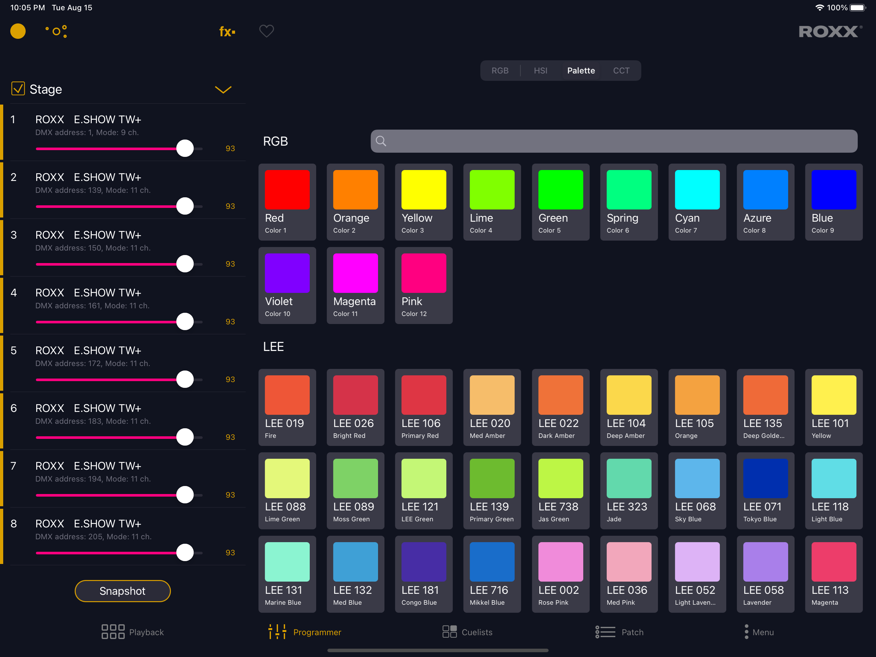Select LEE 058 Lavender swatch
Viewport: 876px width, 657px height.
[x=765, y=574]
